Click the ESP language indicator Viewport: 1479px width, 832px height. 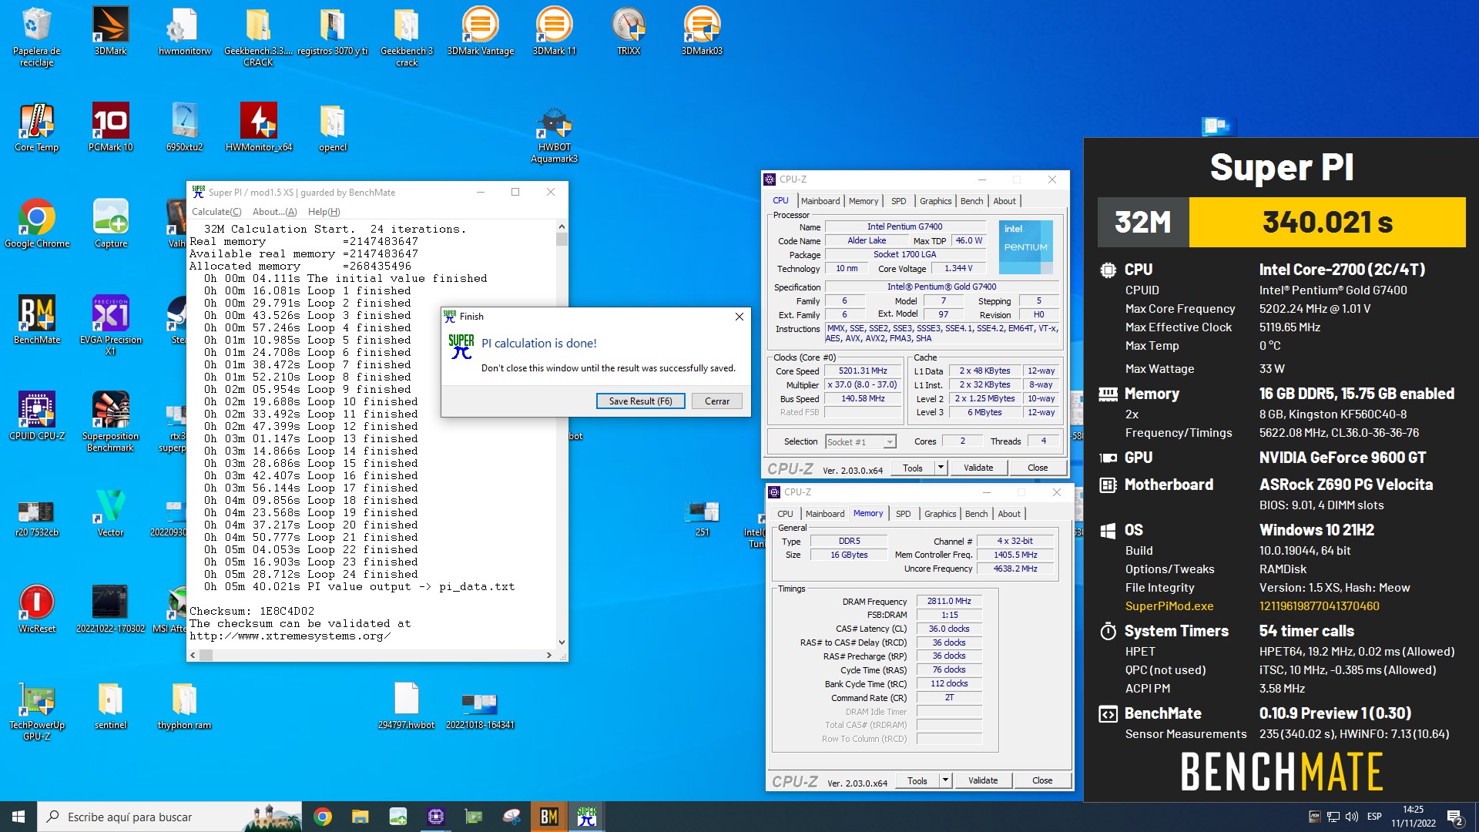tap(1374, 817)
